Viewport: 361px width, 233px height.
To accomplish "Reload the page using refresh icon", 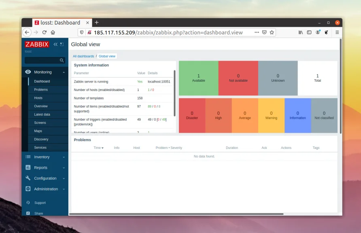I will (x=45, y=32).
